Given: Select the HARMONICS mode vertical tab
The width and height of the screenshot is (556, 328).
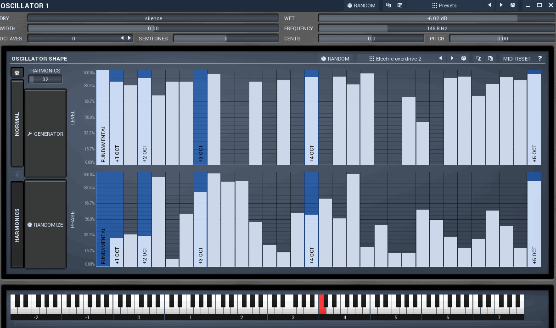Looking at the screenshot, I should tap(17, 225).
